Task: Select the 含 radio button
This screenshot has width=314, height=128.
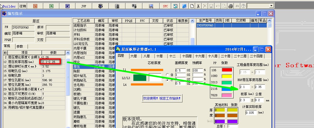Action: 167,75
